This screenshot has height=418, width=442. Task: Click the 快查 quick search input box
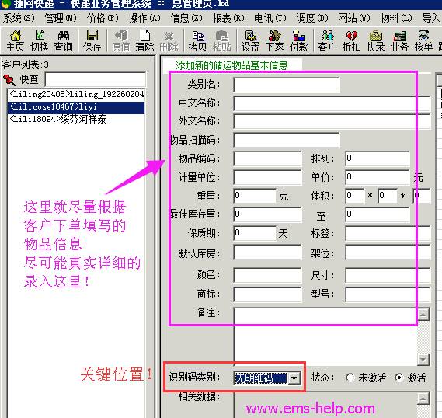tap(96, 80)
